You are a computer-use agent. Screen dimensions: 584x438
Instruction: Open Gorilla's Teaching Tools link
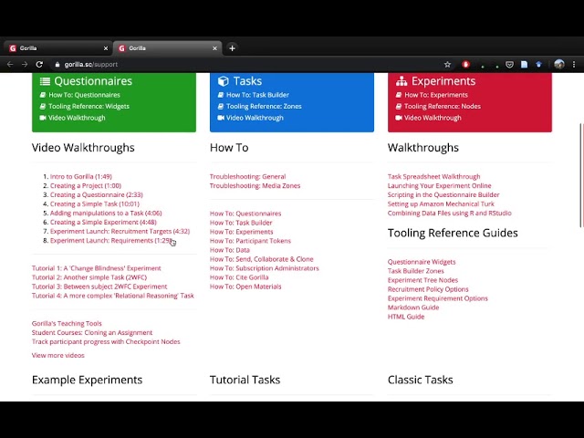[67, 323]
